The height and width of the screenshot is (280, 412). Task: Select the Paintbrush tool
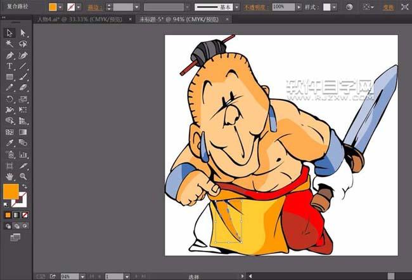[23, 77]
